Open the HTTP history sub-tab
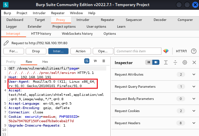This screenshot has height=136, width=199. pyautogui.click(x=41, y=34)
